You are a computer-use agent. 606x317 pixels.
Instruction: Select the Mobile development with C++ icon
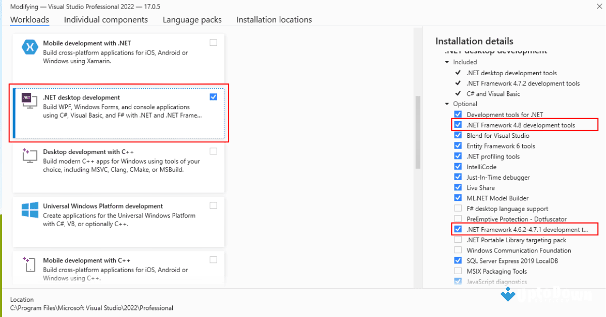point(30,263)
